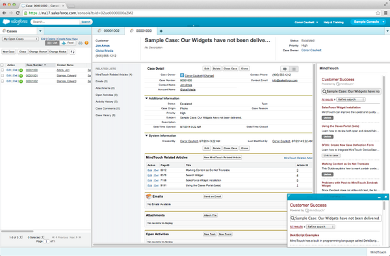
Task: Click the Salesforce logo
Action: (x=15, y=22)
